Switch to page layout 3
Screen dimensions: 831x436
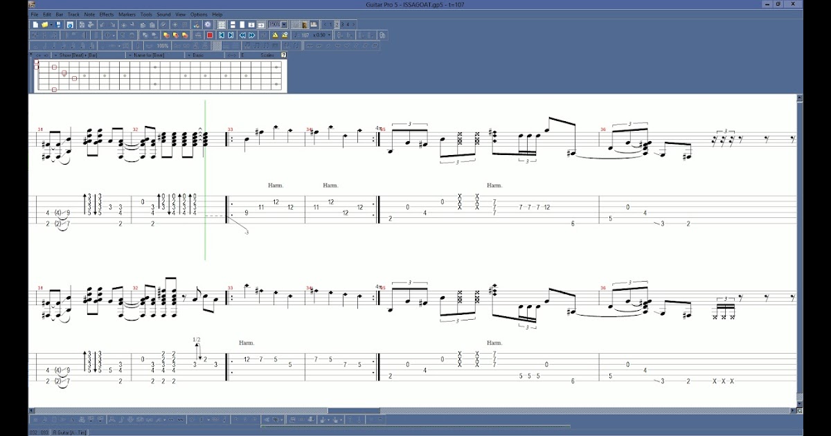tap(343, 24)
